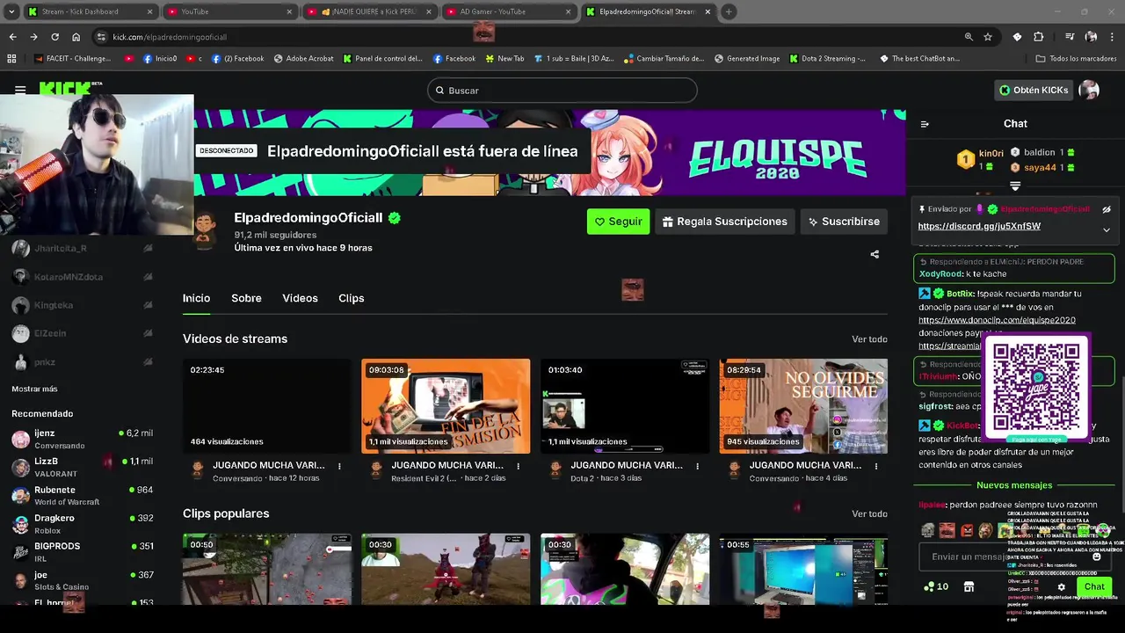Open donoclip.com/elquispe2020 chat link
Image resolution: width=1125 pixels, height=633 pixels.
pyautogui.click(x=997, y=320)
